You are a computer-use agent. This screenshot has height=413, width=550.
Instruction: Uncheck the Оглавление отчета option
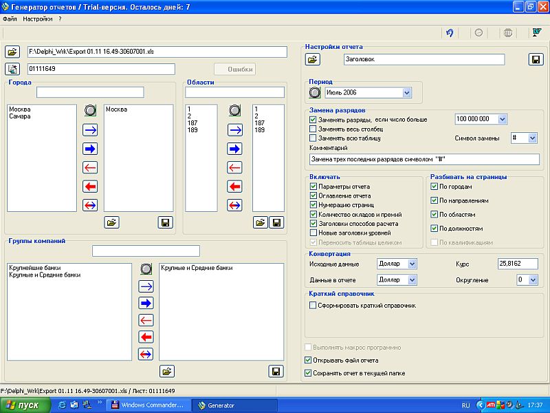click(313, 195)
